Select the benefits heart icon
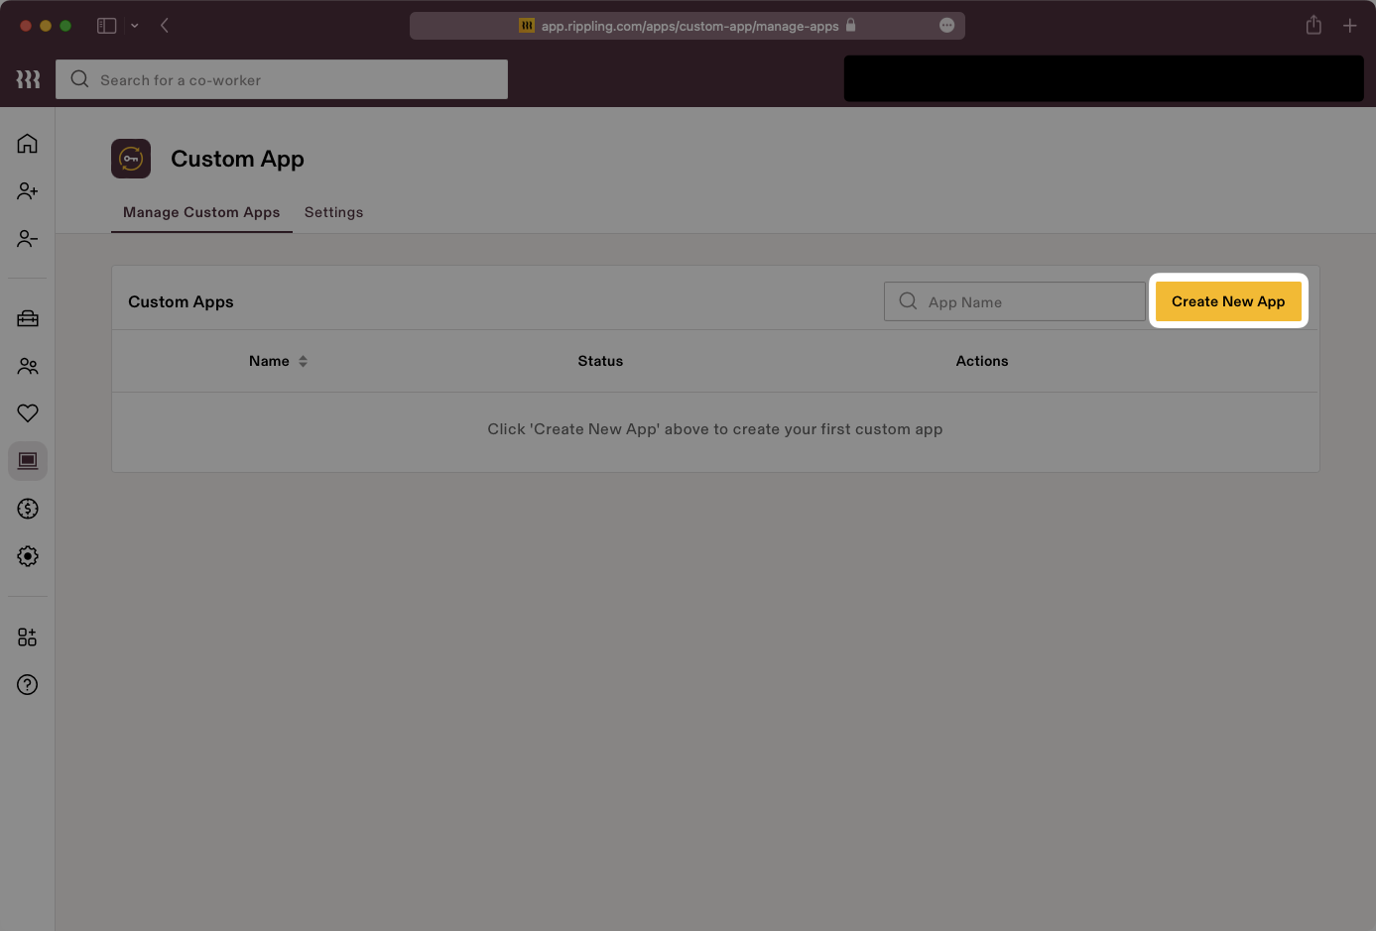This screenshot has height=931, width=1376. pyautogui.click(x=27, y=412)
